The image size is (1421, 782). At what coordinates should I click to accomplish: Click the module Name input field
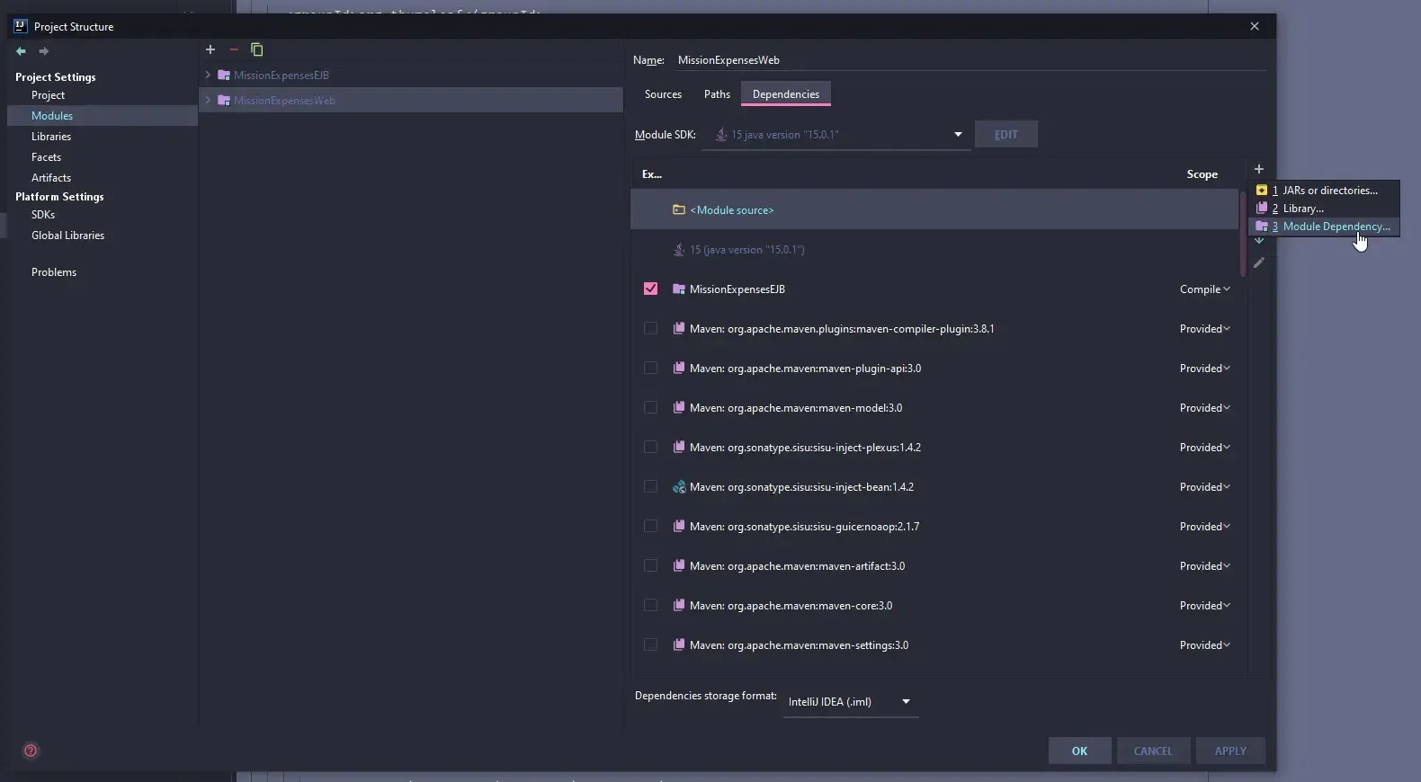(967, 60)
